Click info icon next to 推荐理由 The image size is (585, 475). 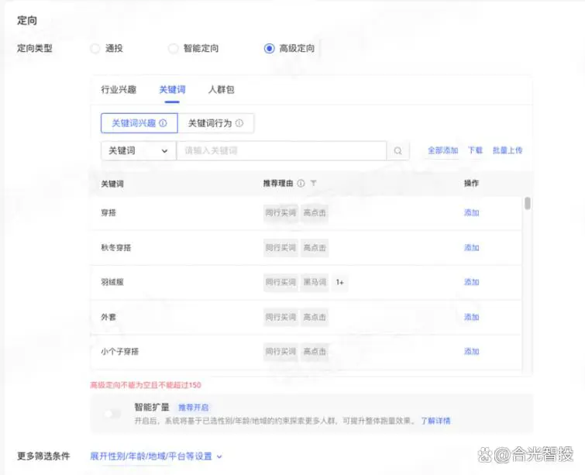pyautogui.click(x=301, y=184)
